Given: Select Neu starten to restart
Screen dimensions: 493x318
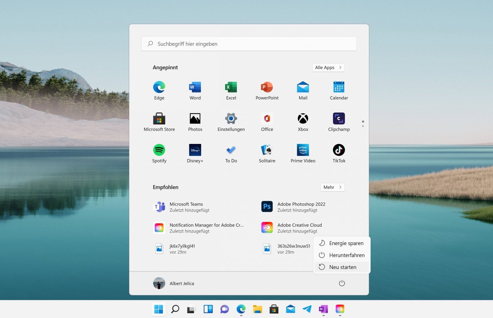Looking at the screenshot, I should tap(342, 267).
